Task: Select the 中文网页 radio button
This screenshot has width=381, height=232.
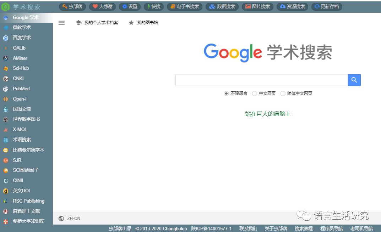Action: pos(254,94)
